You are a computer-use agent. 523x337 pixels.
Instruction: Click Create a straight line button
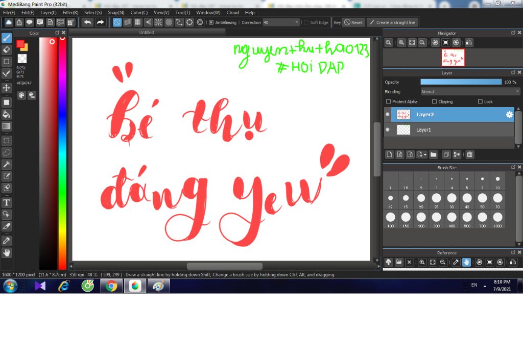[x=393, y=22]
